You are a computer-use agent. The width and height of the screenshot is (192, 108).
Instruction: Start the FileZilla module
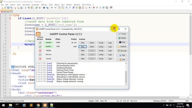[83, 51]
